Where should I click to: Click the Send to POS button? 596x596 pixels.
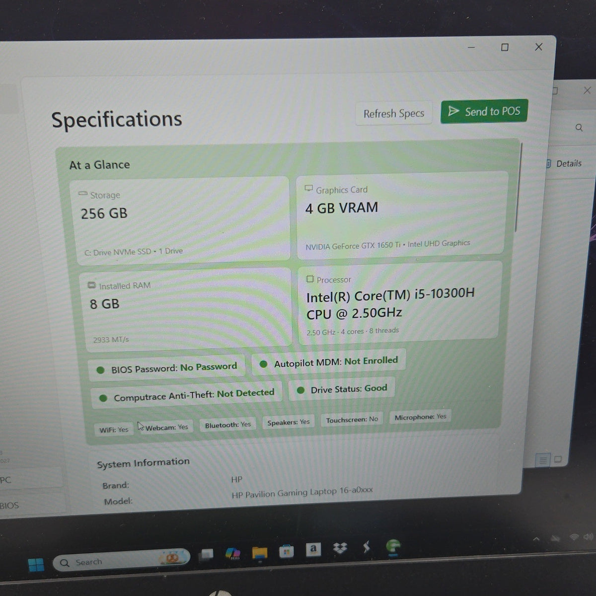coord(484,111)
